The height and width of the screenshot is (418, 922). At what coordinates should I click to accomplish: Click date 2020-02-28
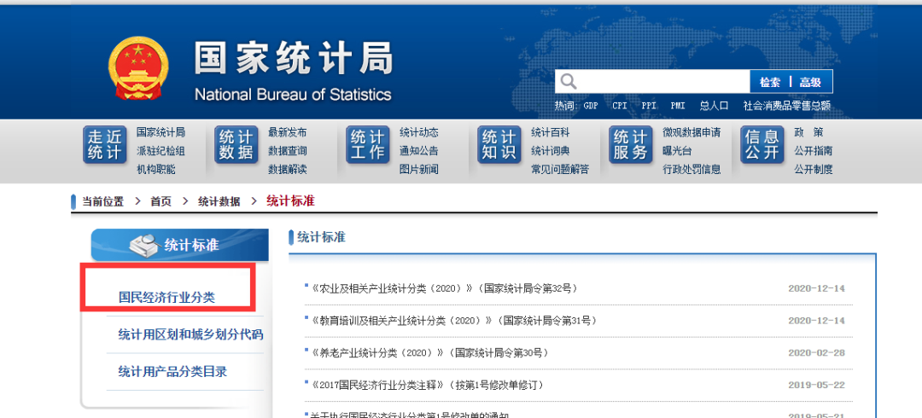pyautogui.click(x=816, y=353)
